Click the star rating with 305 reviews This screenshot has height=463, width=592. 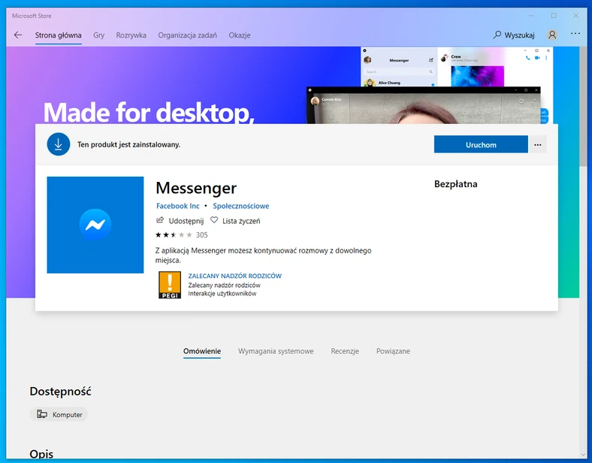[x=181, y=235]
